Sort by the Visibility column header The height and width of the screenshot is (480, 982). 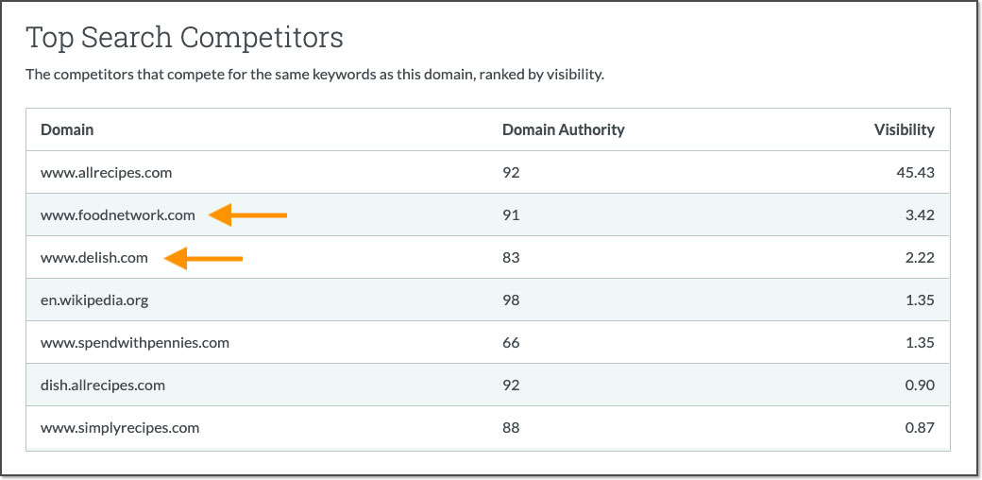tap(904, 130)
